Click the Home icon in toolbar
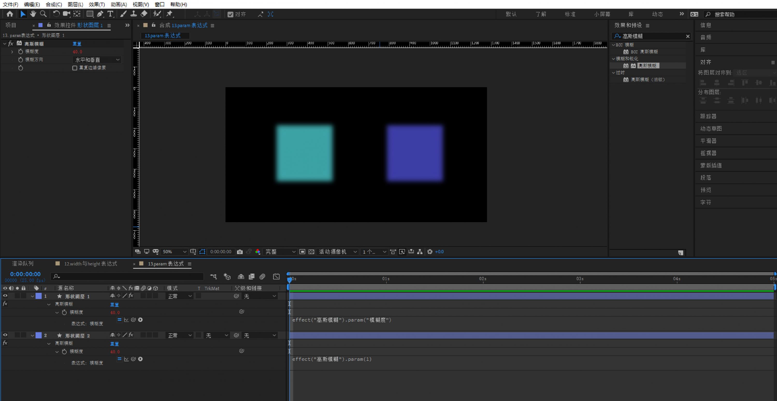This screenshot has width=777, height=401. click(10, 14)
